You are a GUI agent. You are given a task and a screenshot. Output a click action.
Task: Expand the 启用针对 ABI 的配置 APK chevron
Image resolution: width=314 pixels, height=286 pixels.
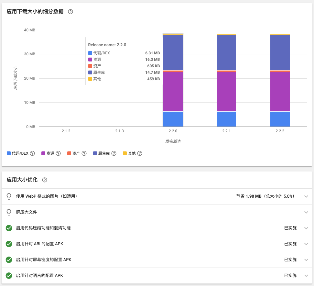(306, 244)
